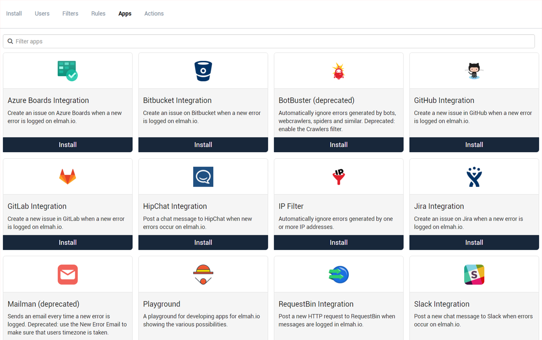The height and width of the screenshot is (340, 542).
Task: Click the Mailman envelope icon
Action: coord(67,274)
